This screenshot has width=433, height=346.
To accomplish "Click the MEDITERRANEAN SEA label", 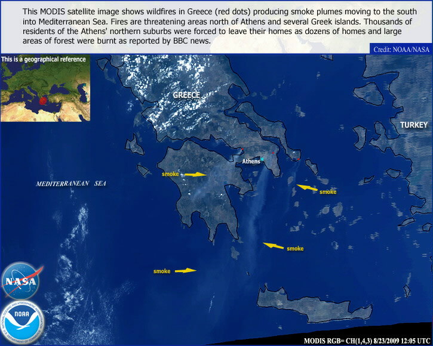I will [x=70, y=184].
